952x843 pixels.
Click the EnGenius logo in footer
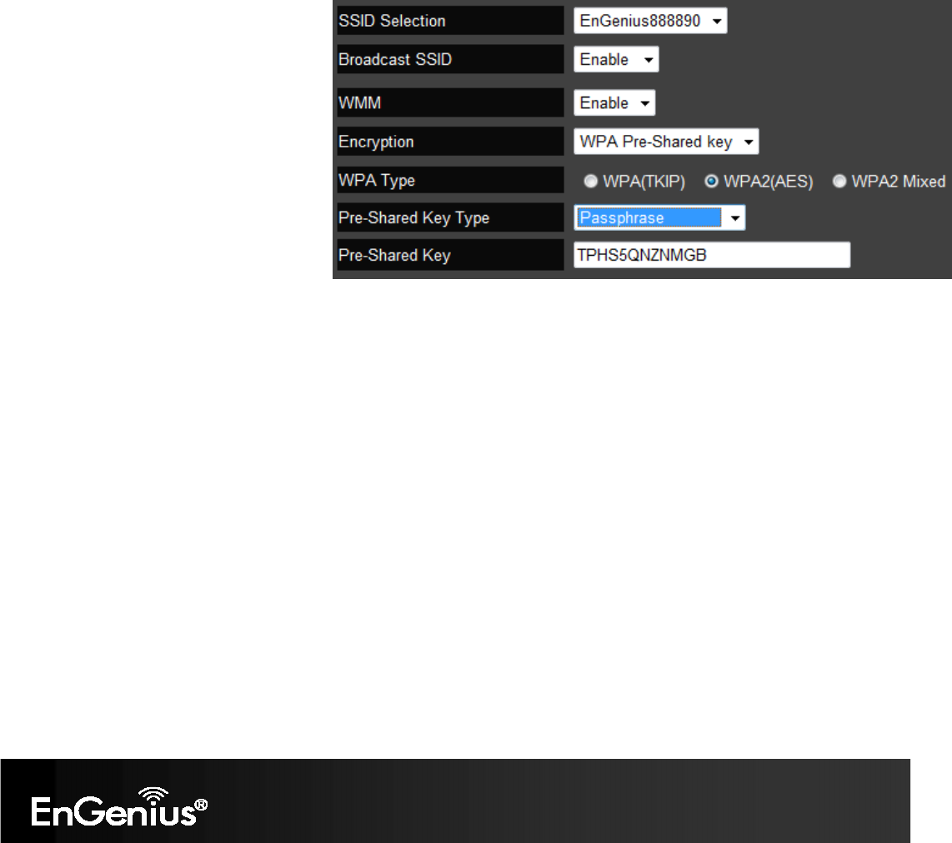point(119,807)
